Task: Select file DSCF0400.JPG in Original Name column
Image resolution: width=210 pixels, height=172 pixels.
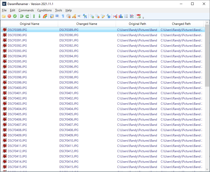Action: tap(17, 88)
